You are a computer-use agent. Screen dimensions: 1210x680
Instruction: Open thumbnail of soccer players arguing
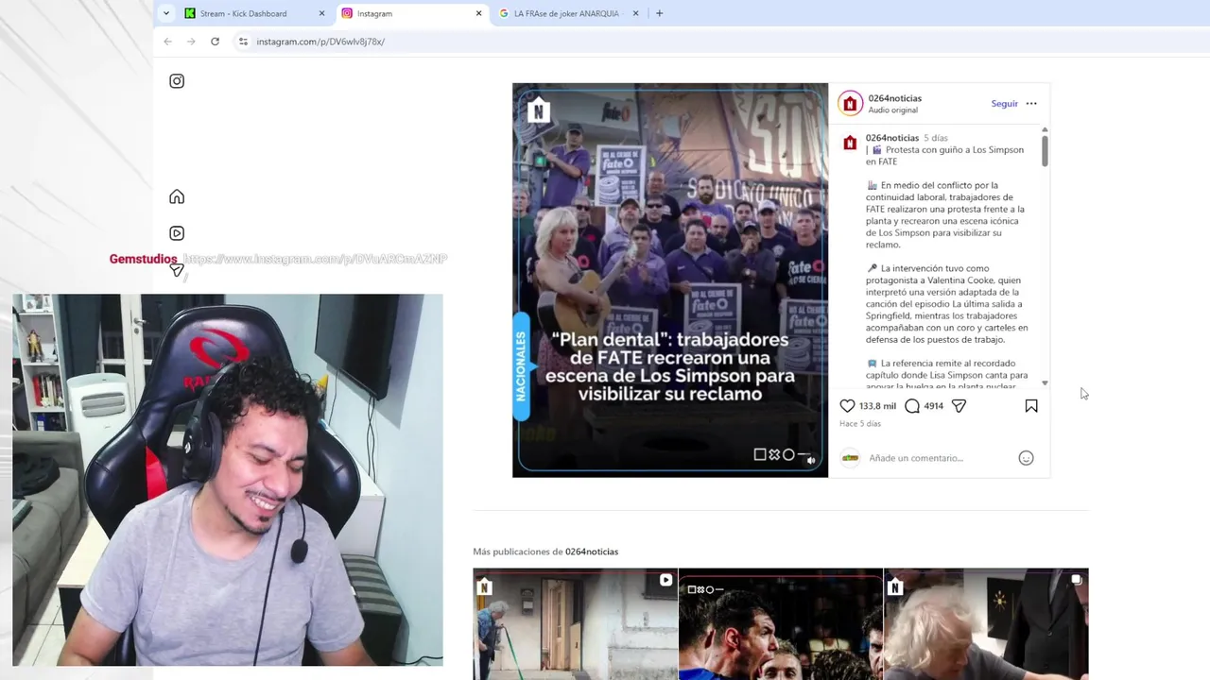pos(781,624)
